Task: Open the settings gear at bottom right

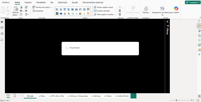Action: 199,96
